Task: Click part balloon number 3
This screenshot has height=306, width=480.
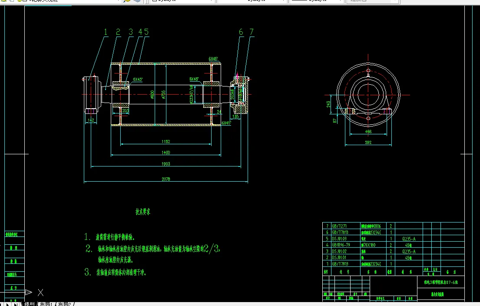Action: point(131,32)
